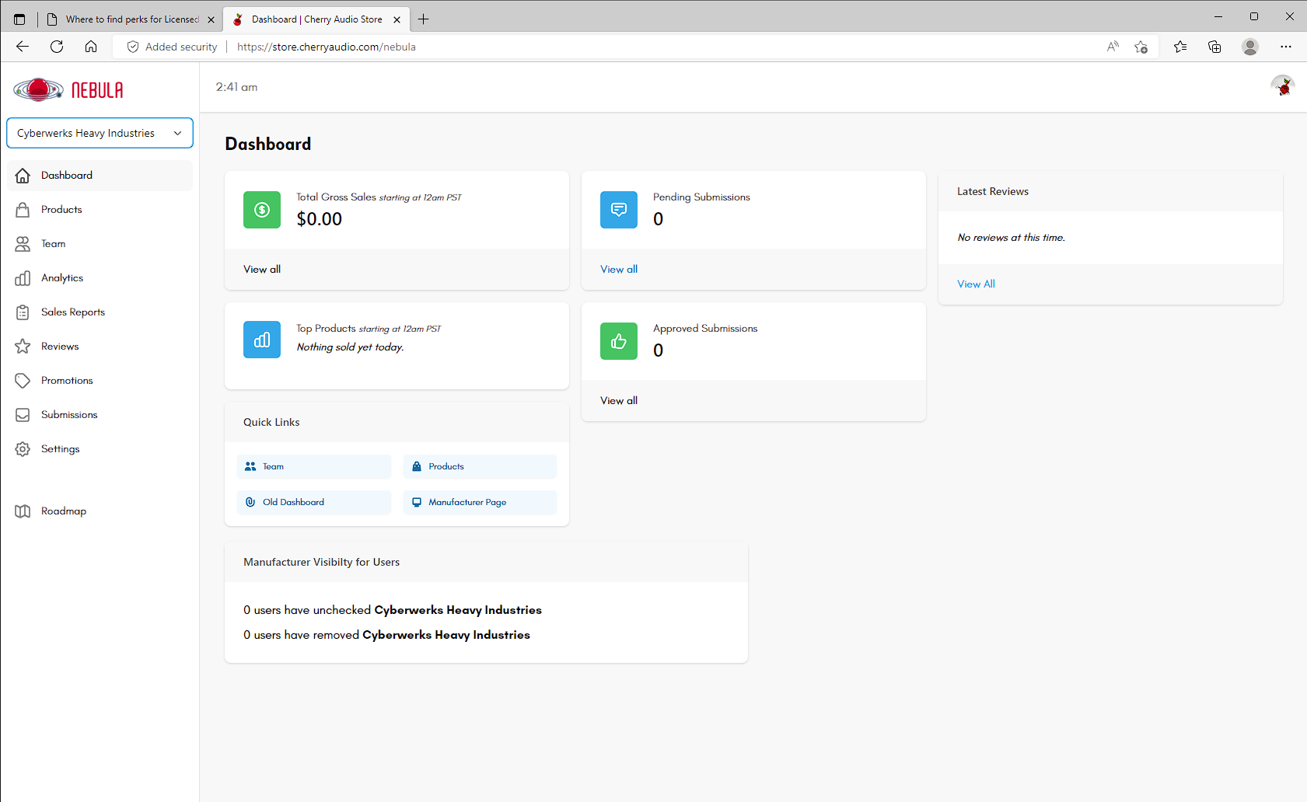Image resolution: width=1307 pixels, height=802 pixels.
Task: Switch to 'Where to find perks for Licensed' tab
Action: [x=131, y=19]
